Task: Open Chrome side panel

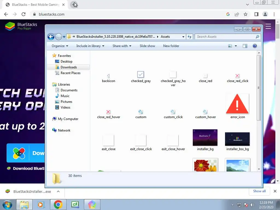Action: click(x=256, y=14)
